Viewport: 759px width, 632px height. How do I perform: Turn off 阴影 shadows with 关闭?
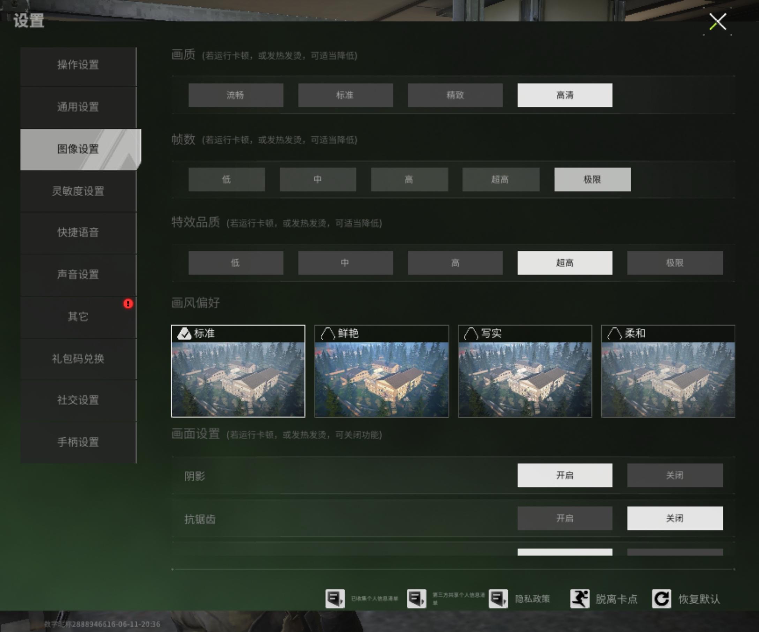click(675, 475)
